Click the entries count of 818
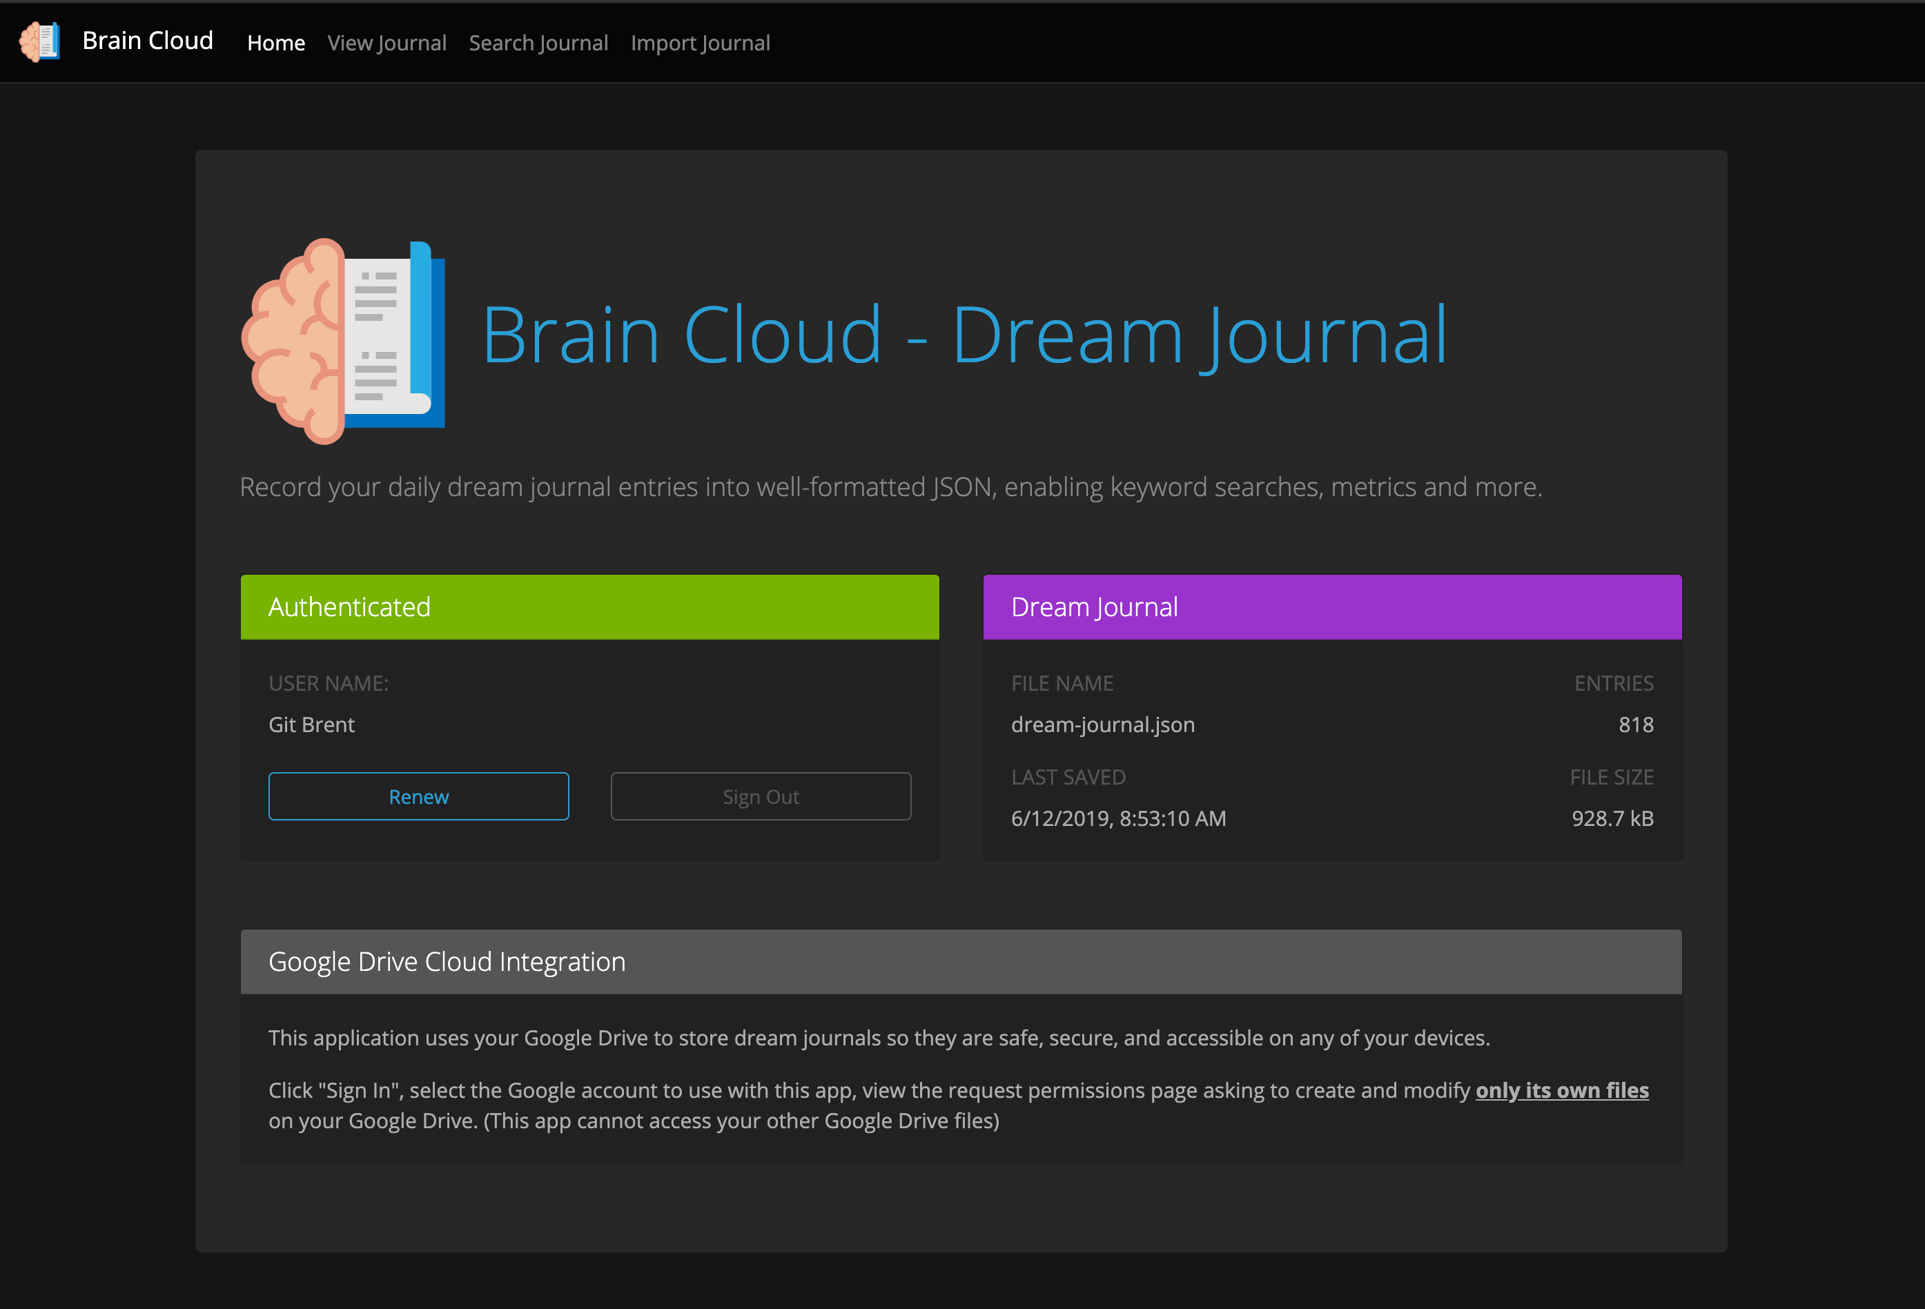The image size is (1925, 1309). click(1636, 724)
